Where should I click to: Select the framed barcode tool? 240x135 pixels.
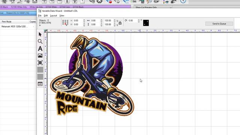click(x=40, y=63)
